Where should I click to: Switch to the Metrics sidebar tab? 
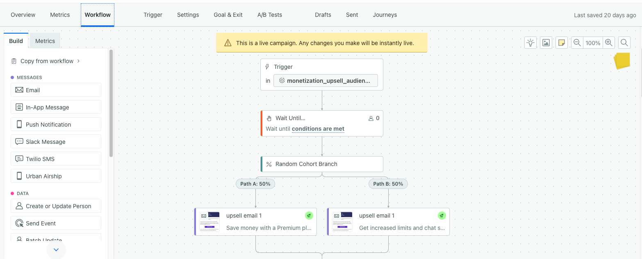[x=45, y=41]
